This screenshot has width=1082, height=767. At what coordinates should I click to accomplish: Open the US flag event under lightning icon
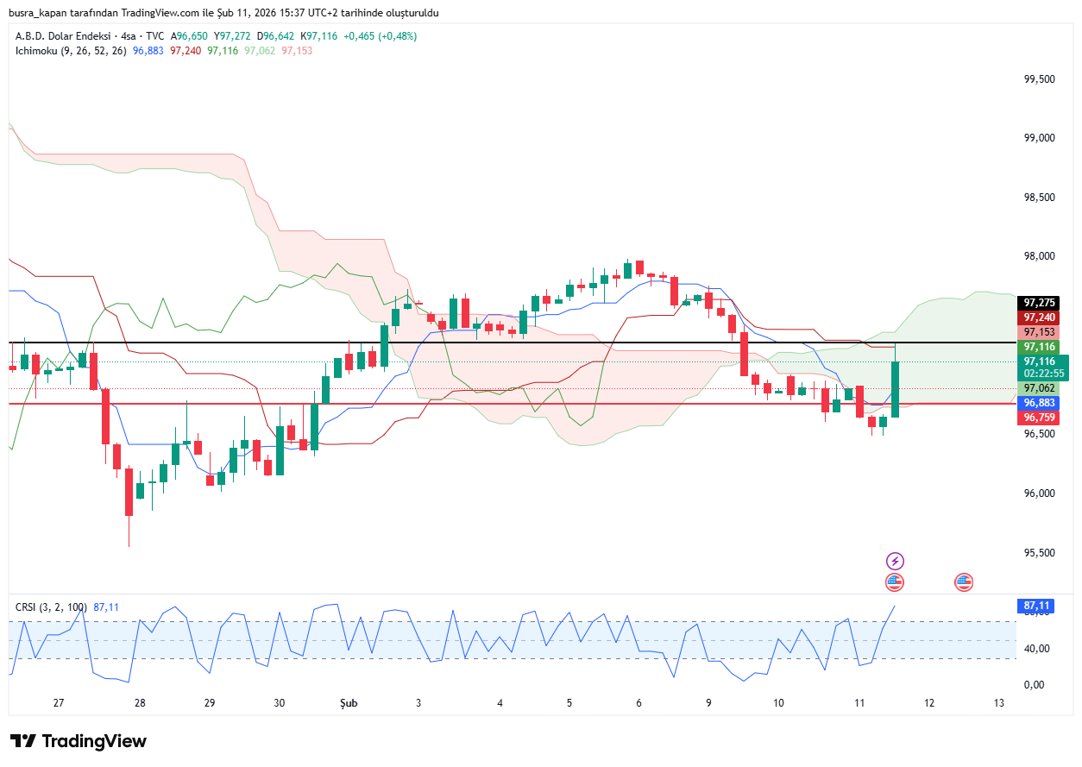point(895,582)
